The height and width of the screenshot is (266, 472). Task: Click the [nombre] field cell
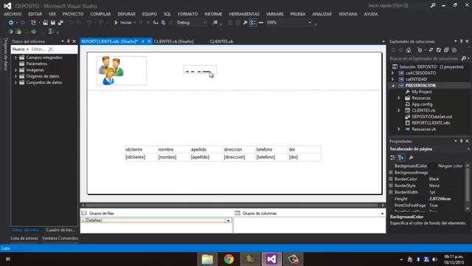tap(173, 157)
